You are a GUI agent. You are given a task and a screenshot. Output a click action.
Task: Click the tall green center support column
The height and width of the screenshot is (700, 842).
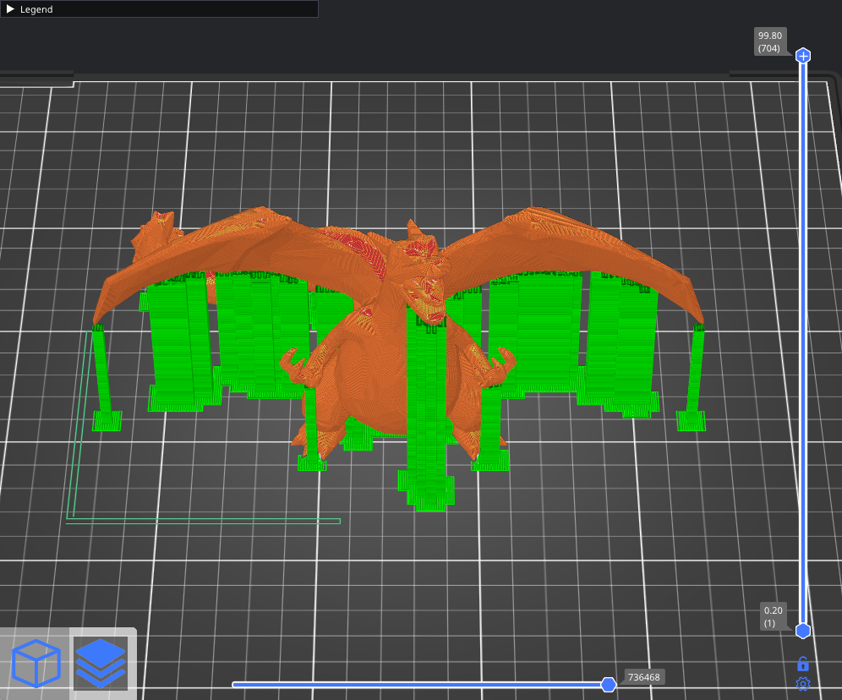[x=427, y=406]
